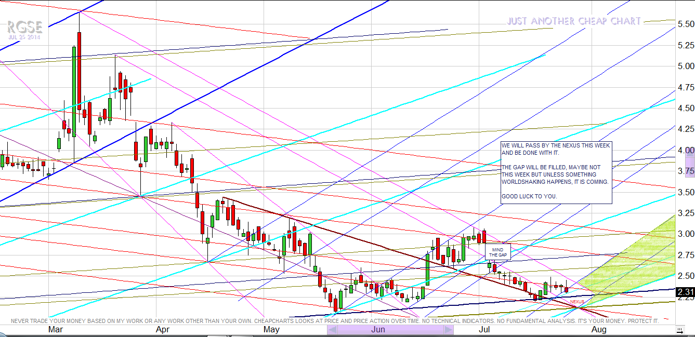Viewport: 695px width, 337px height.
Task: Click the right arrow on the time scrollbar
Action: click(450, 330)
